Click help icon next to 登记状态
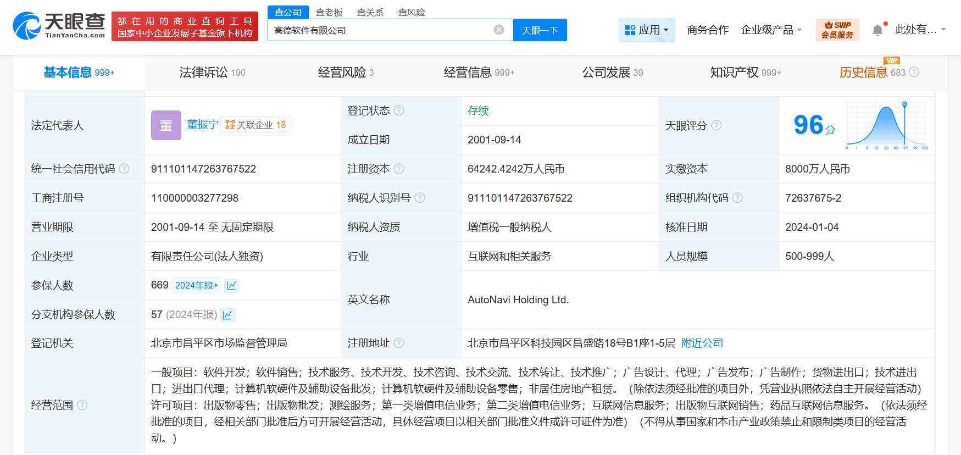Screen dimensions: 961x455 (x=399, y=110)
